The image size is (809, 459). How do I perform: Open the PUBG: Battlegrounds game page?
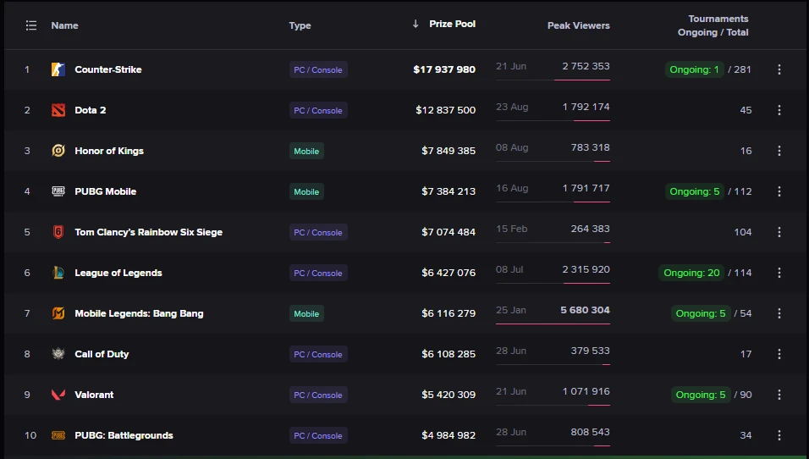(x=124, y=435)
